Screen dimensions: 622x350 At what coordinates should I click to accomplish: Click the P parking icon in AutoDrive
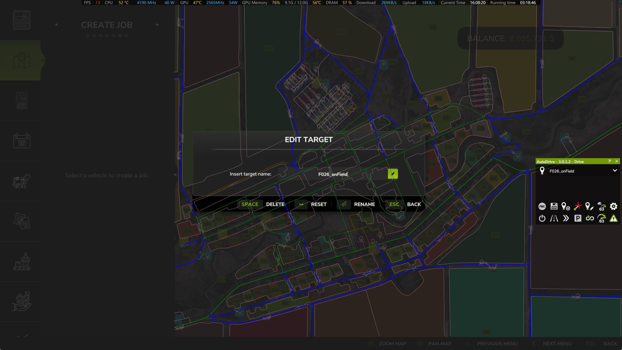pyautogui.click(x=578, y=218)
